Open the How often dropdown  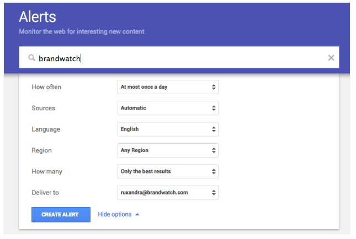pyautogui.click(x=168, y=87)
